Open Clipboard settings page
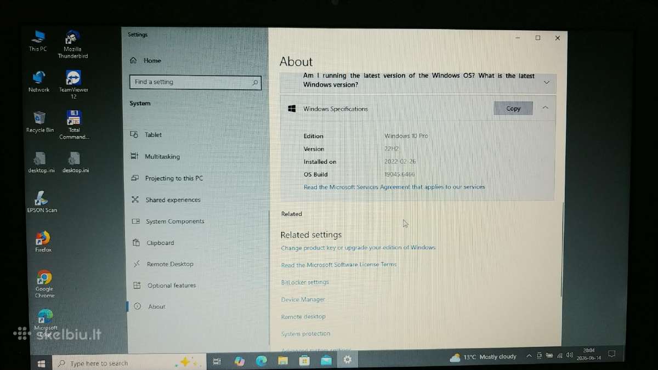This screenshot has width=658, height=370. pos(154,242)
